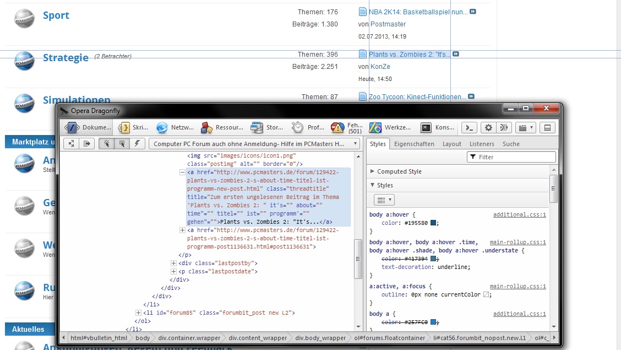This screenshot has width=621, height=350.
Task: Switch to the Layout tab
Action: click(x=452, y=144)
